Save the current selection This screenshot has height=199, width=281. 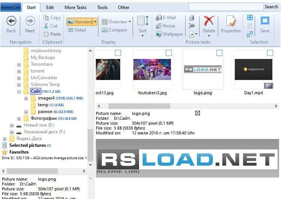[x=265, y=24]
